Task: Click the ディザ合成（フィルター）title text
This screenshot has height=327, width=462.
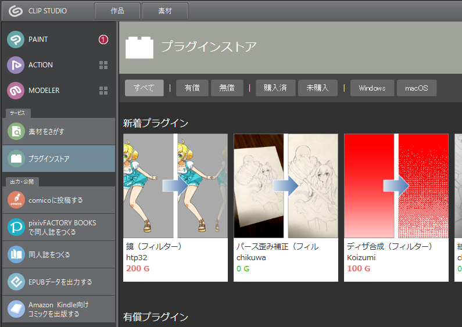Action: point(389,246)
